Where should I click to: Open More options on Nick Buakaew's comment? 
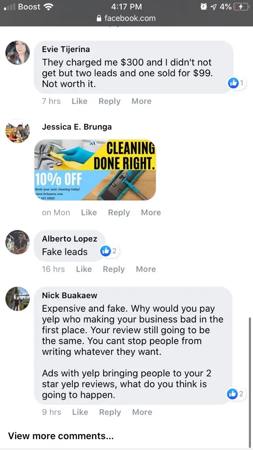coord(142,412)
